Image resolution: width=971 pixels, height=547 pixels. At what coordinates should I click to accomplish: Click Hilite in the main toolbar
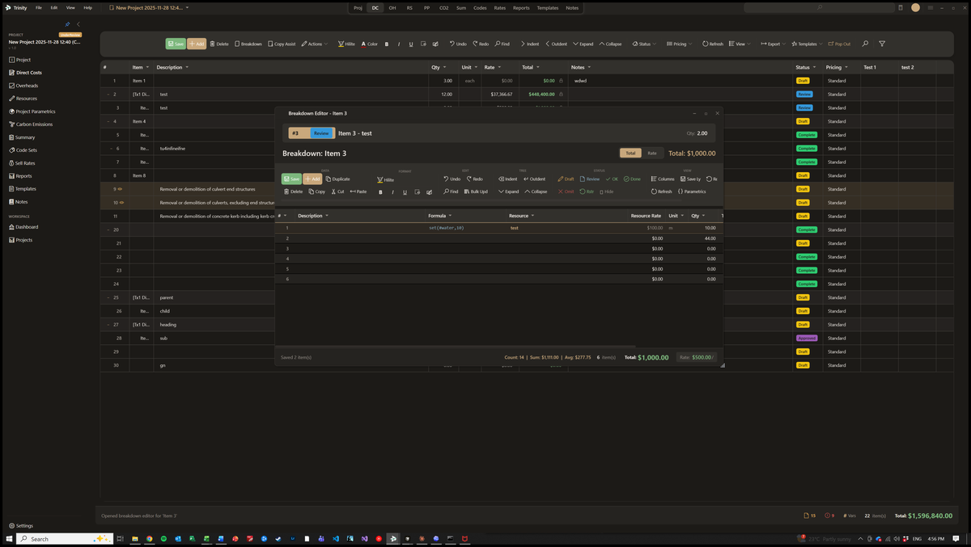tap(346, 44)
